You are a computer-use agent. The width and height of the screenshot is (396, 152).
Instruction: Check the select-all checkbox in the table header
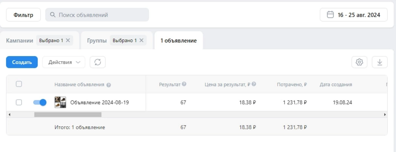(x=19, y=84)
